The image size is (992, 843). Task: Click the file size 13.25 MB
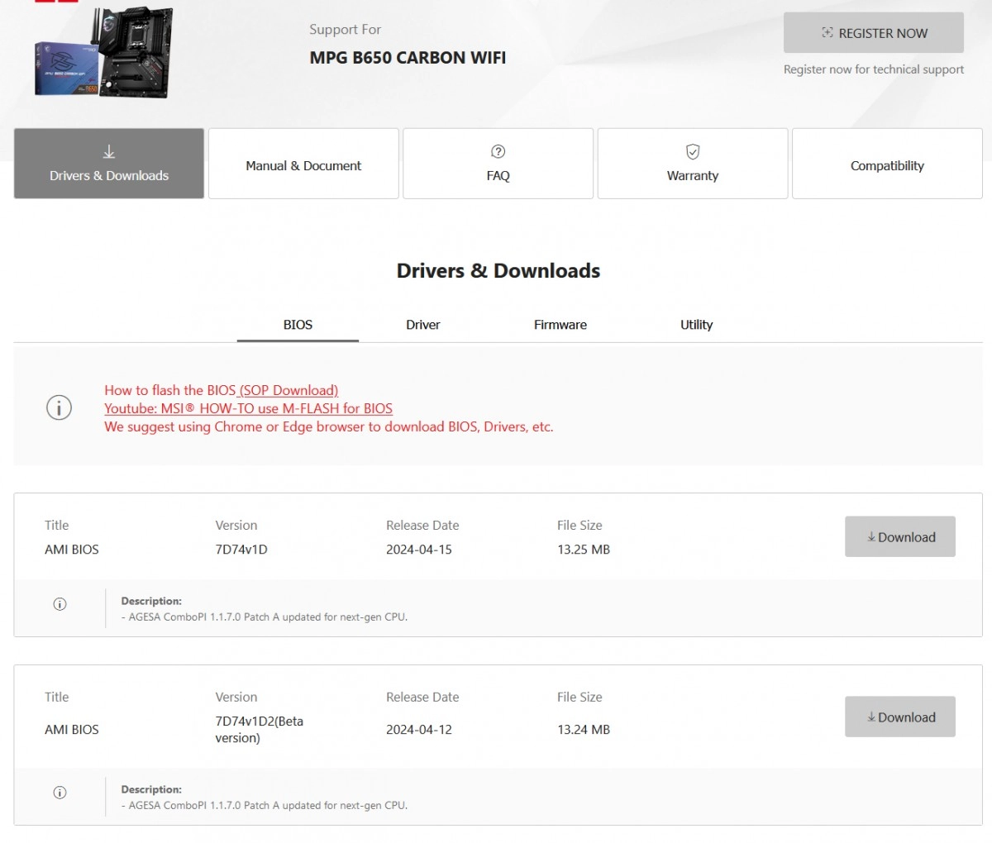584,550
